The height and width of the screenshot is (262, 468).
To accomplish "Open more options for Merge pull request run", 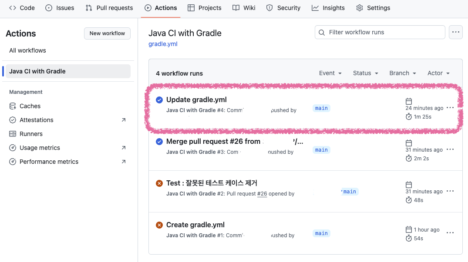I will click(450, 149).
